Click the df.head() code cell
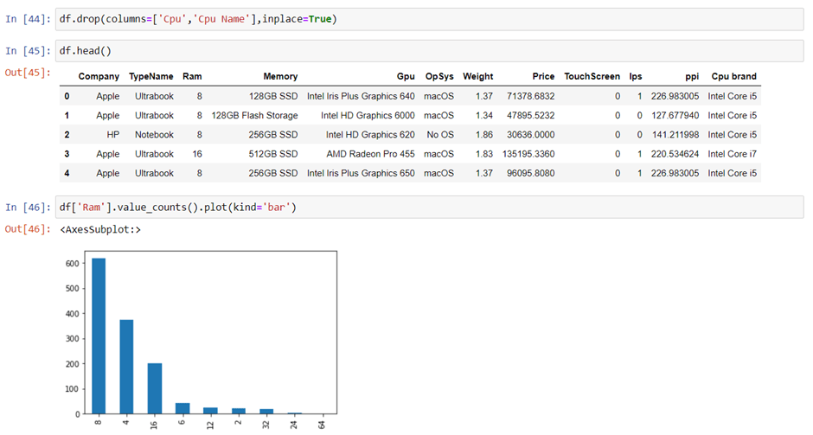813x435 pixels. tap(429, 51)
